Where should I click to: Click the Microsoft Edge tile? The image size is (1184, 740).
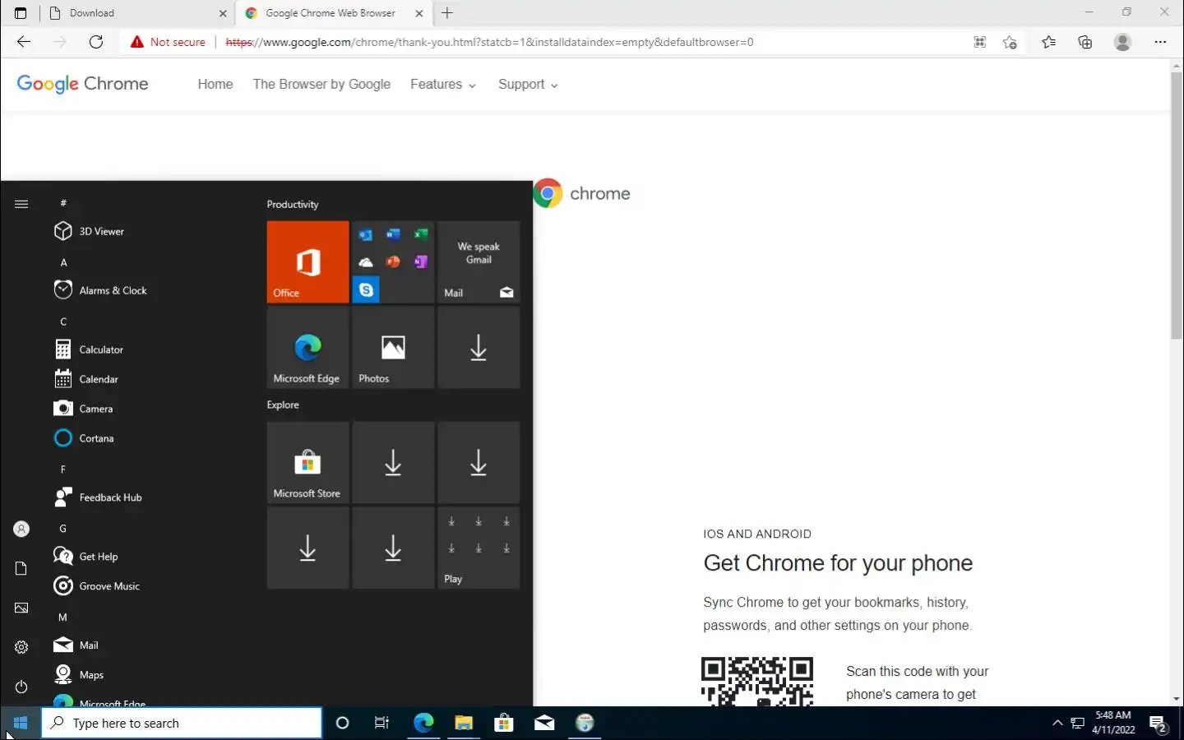pyautogui.click(x=308, y=348)
